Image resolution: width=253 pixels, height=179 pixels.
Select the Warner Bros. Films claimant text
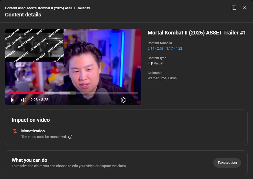click(x=162, y=78)
